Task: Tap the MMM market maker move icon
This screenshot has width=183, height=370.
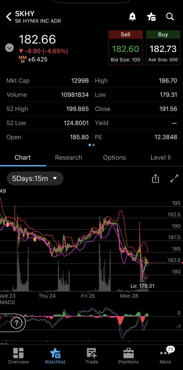Action: coord(23,59)
